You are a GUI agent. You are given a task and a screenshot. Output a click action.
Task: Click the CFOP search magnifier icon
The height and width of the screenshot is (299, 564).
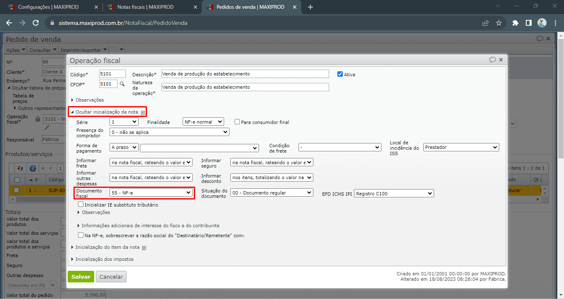[122, 84]
